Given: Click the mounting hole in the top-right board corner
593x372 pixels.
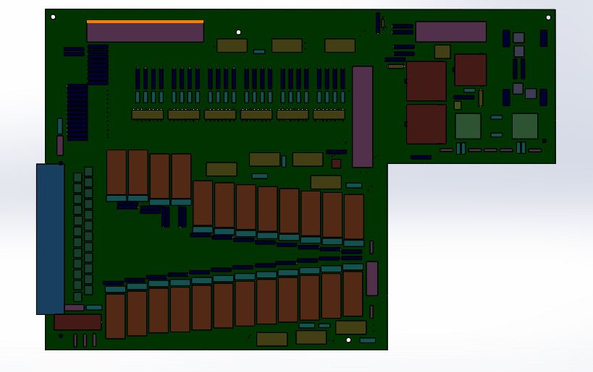Looking at the screenshot, I should (548, 17).
